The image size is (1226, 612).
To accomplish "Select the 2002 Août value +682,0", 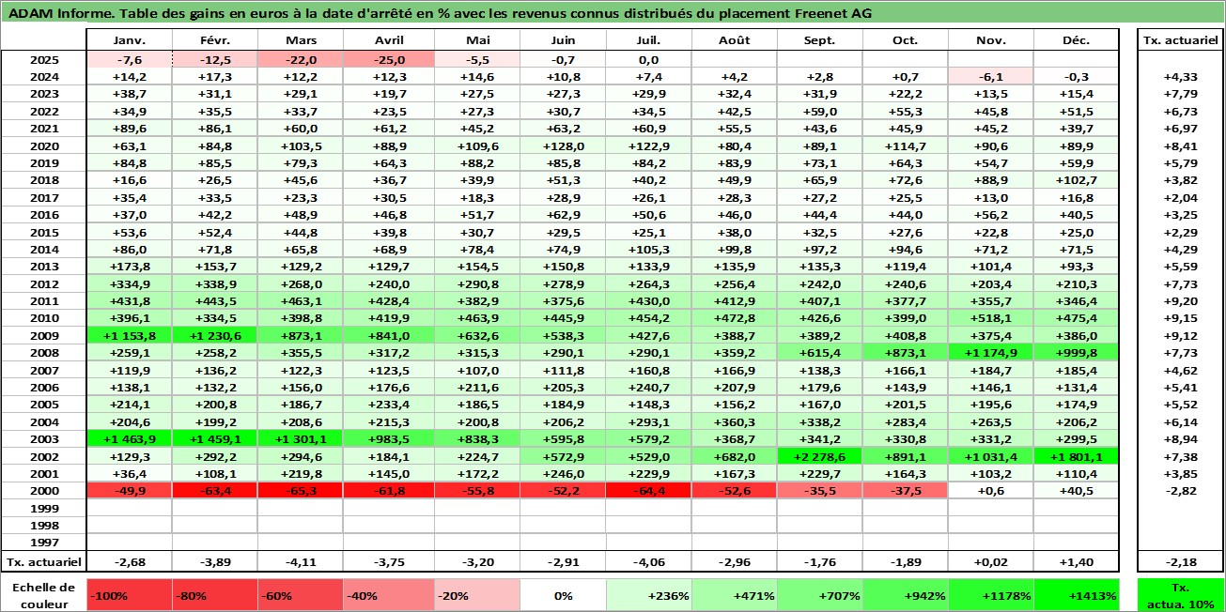I will pos(734,455).
